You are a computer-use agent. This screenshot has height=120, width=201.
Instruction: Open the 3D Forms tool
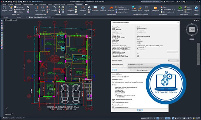pos(134,9)
